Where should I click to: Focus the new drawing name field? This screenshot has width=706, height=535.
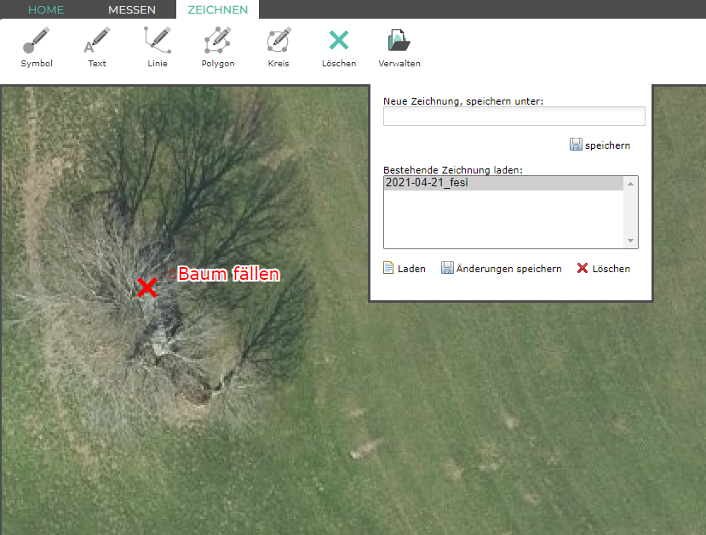(x=514, y=117)
